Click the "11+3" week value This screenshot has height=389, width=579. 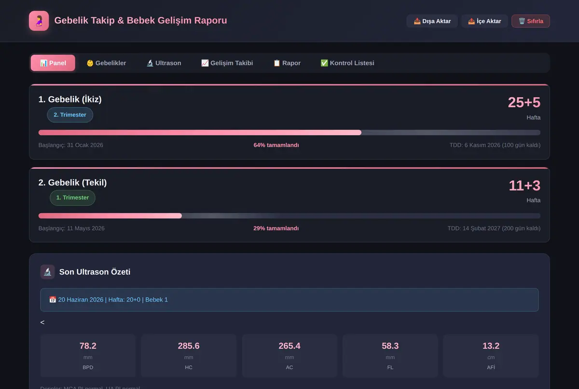coord(524,185)
